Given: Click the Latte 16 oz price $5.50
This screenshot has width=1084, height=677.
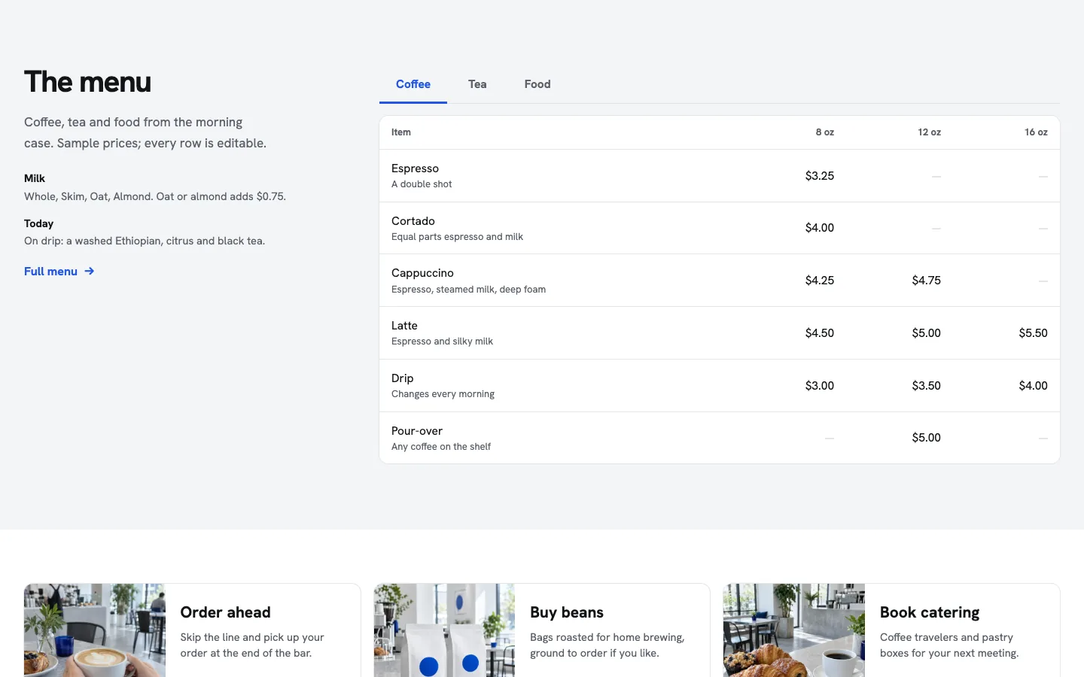Looking at the screenshot, I should (1033, 333).
